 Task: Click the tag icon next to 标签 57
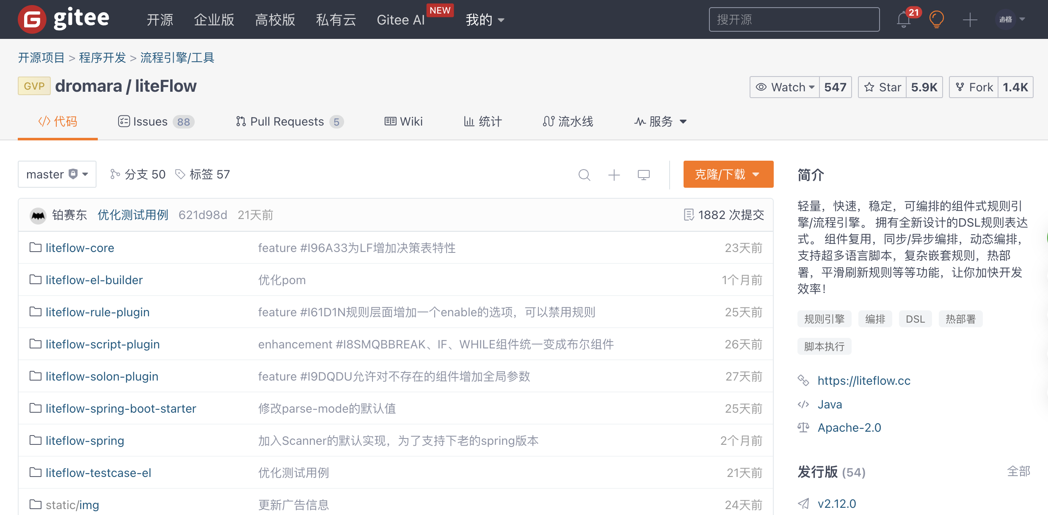[x=180, y=174]
